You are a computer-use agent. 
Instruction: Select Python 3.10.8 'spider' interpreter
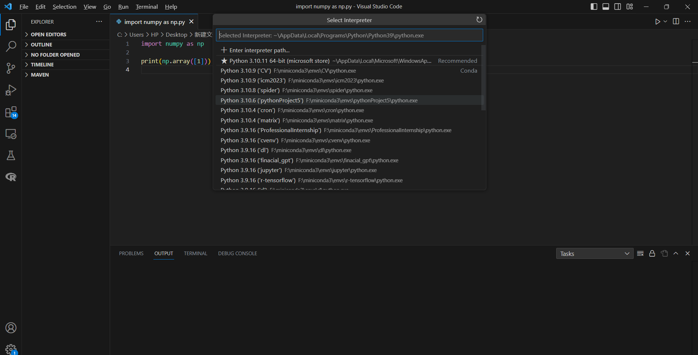point(349,90)
